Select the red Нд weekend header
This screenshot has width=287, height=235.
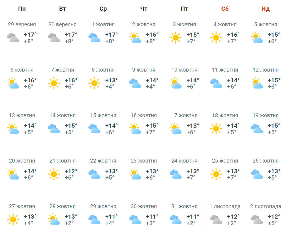(x=266, y=9)
